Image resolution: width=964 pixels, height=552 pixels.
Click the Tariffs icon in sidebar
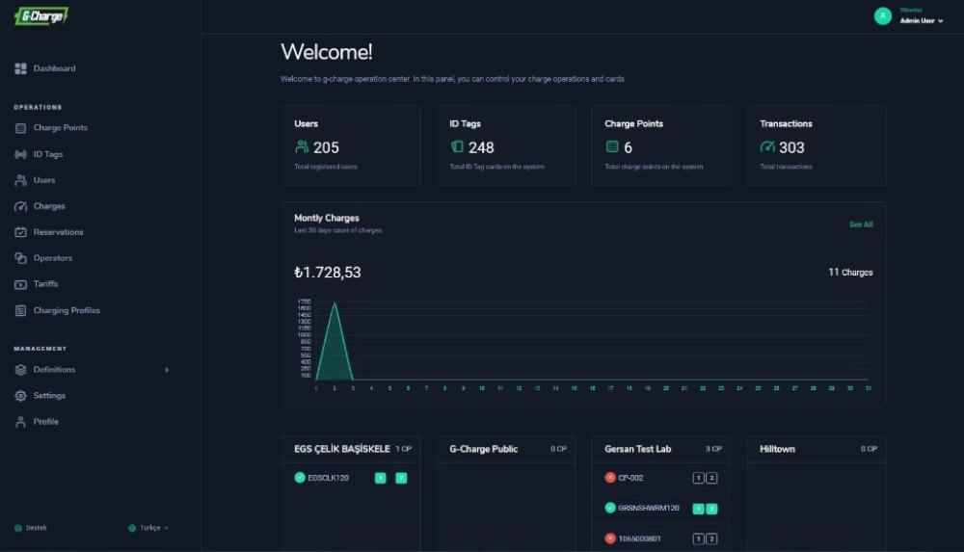tap(21, 284)
